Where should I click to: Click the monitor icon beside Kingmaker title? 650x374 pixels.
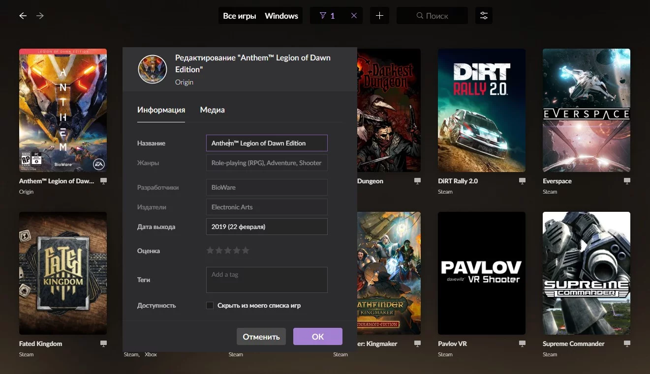pyautogui.click(x=417, y=344)
